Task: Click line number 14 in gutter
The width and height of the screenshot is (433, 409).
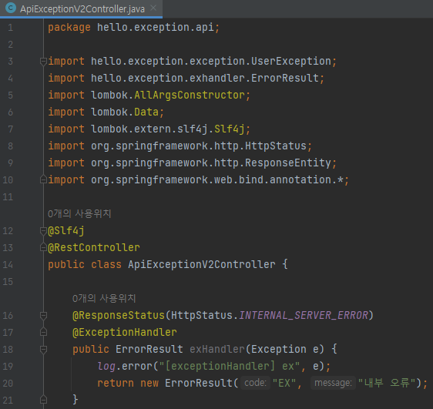Action: pos(8,265)
